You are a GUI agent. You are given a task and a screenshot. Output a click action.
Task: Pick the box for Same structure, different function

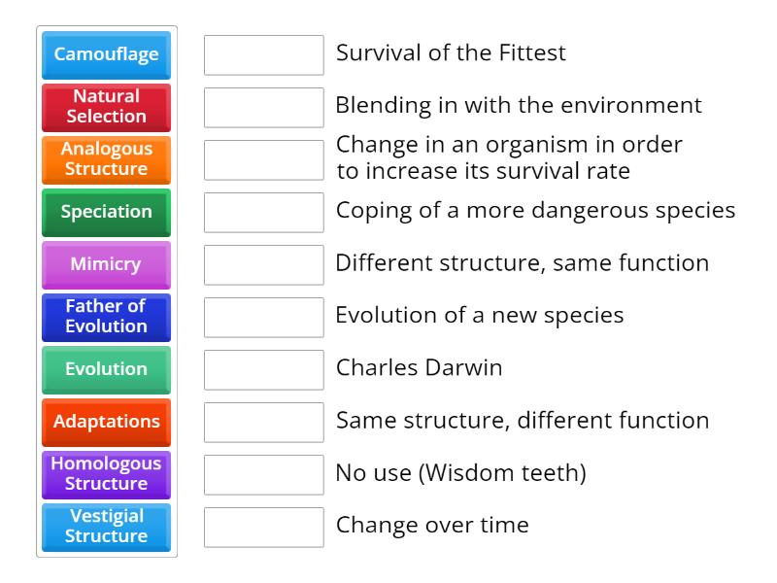tap(263, 422)
